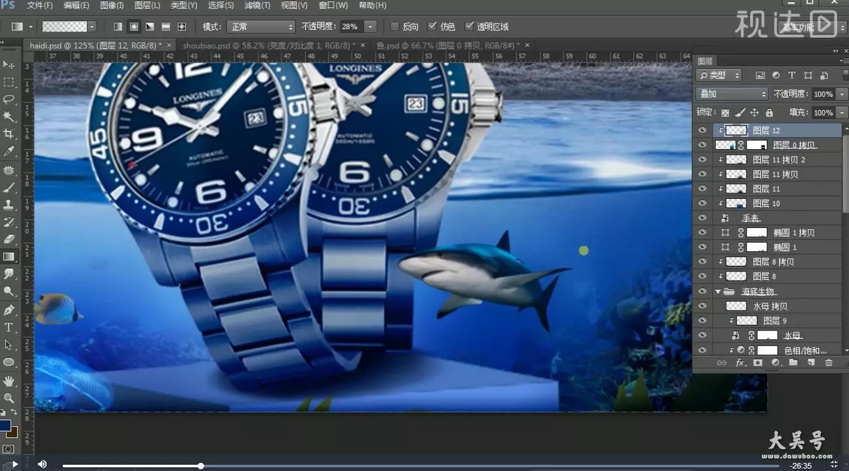Filter layers by type (T) icon
The height and width of the screenshot is (471, 849).
coord(792,75)
